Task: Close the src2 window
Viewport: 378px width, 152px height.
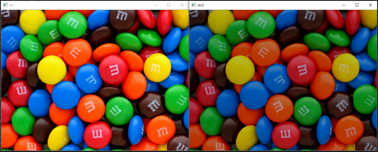Action: (x=370, y=5)
